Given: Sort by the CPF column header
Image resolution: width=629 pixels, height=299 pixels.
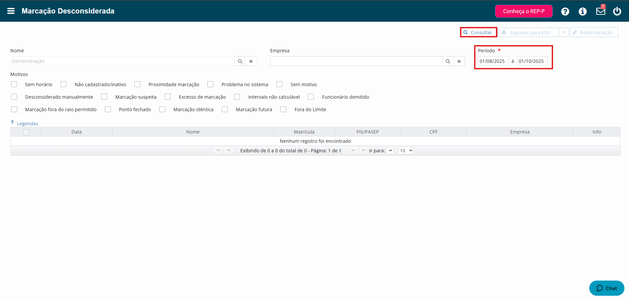Looking at the screenshot, I should (x=433, y=132).
